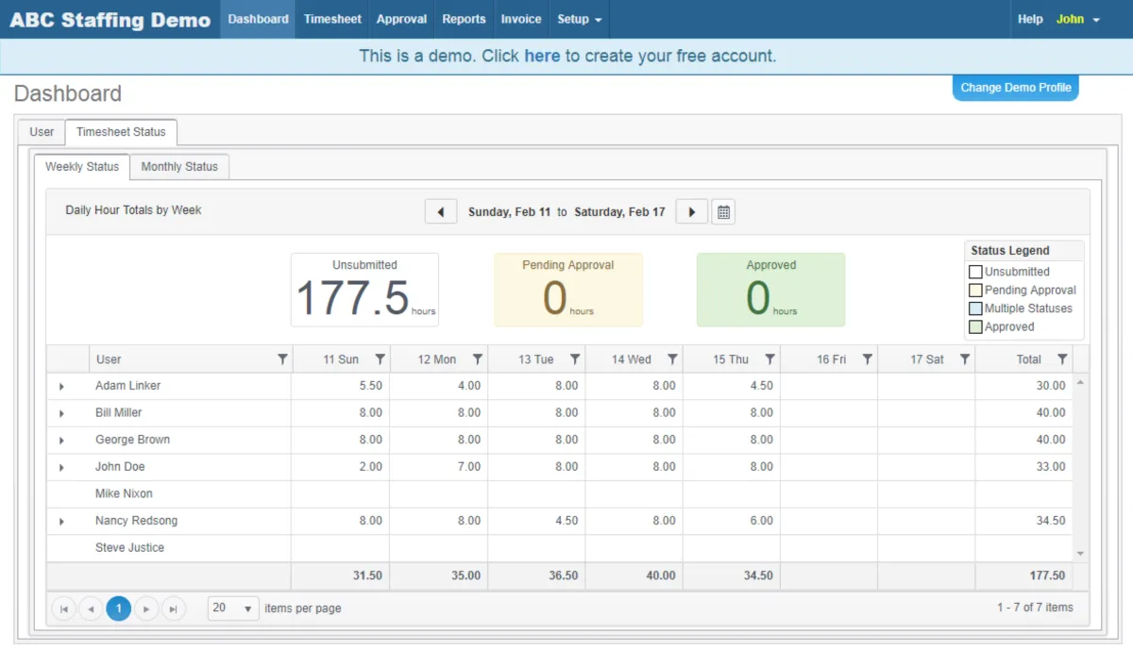Image resolution: width=1133 pixels, height=650 pixels.
Task: Open items per page dropdown
Action: 233,608
